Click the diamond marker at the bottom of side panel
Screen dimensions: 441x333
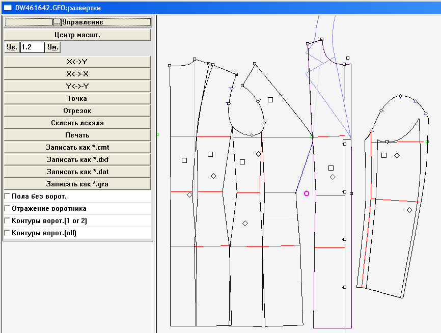click(x=245, y=223)
